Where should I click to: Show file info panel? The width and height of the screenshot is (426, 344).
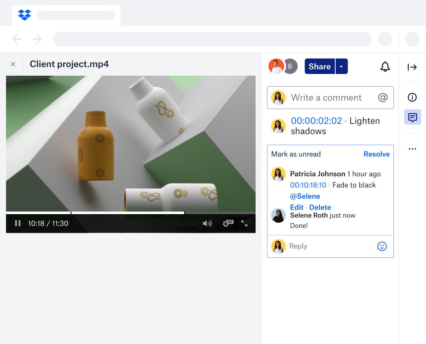(412, 97)
